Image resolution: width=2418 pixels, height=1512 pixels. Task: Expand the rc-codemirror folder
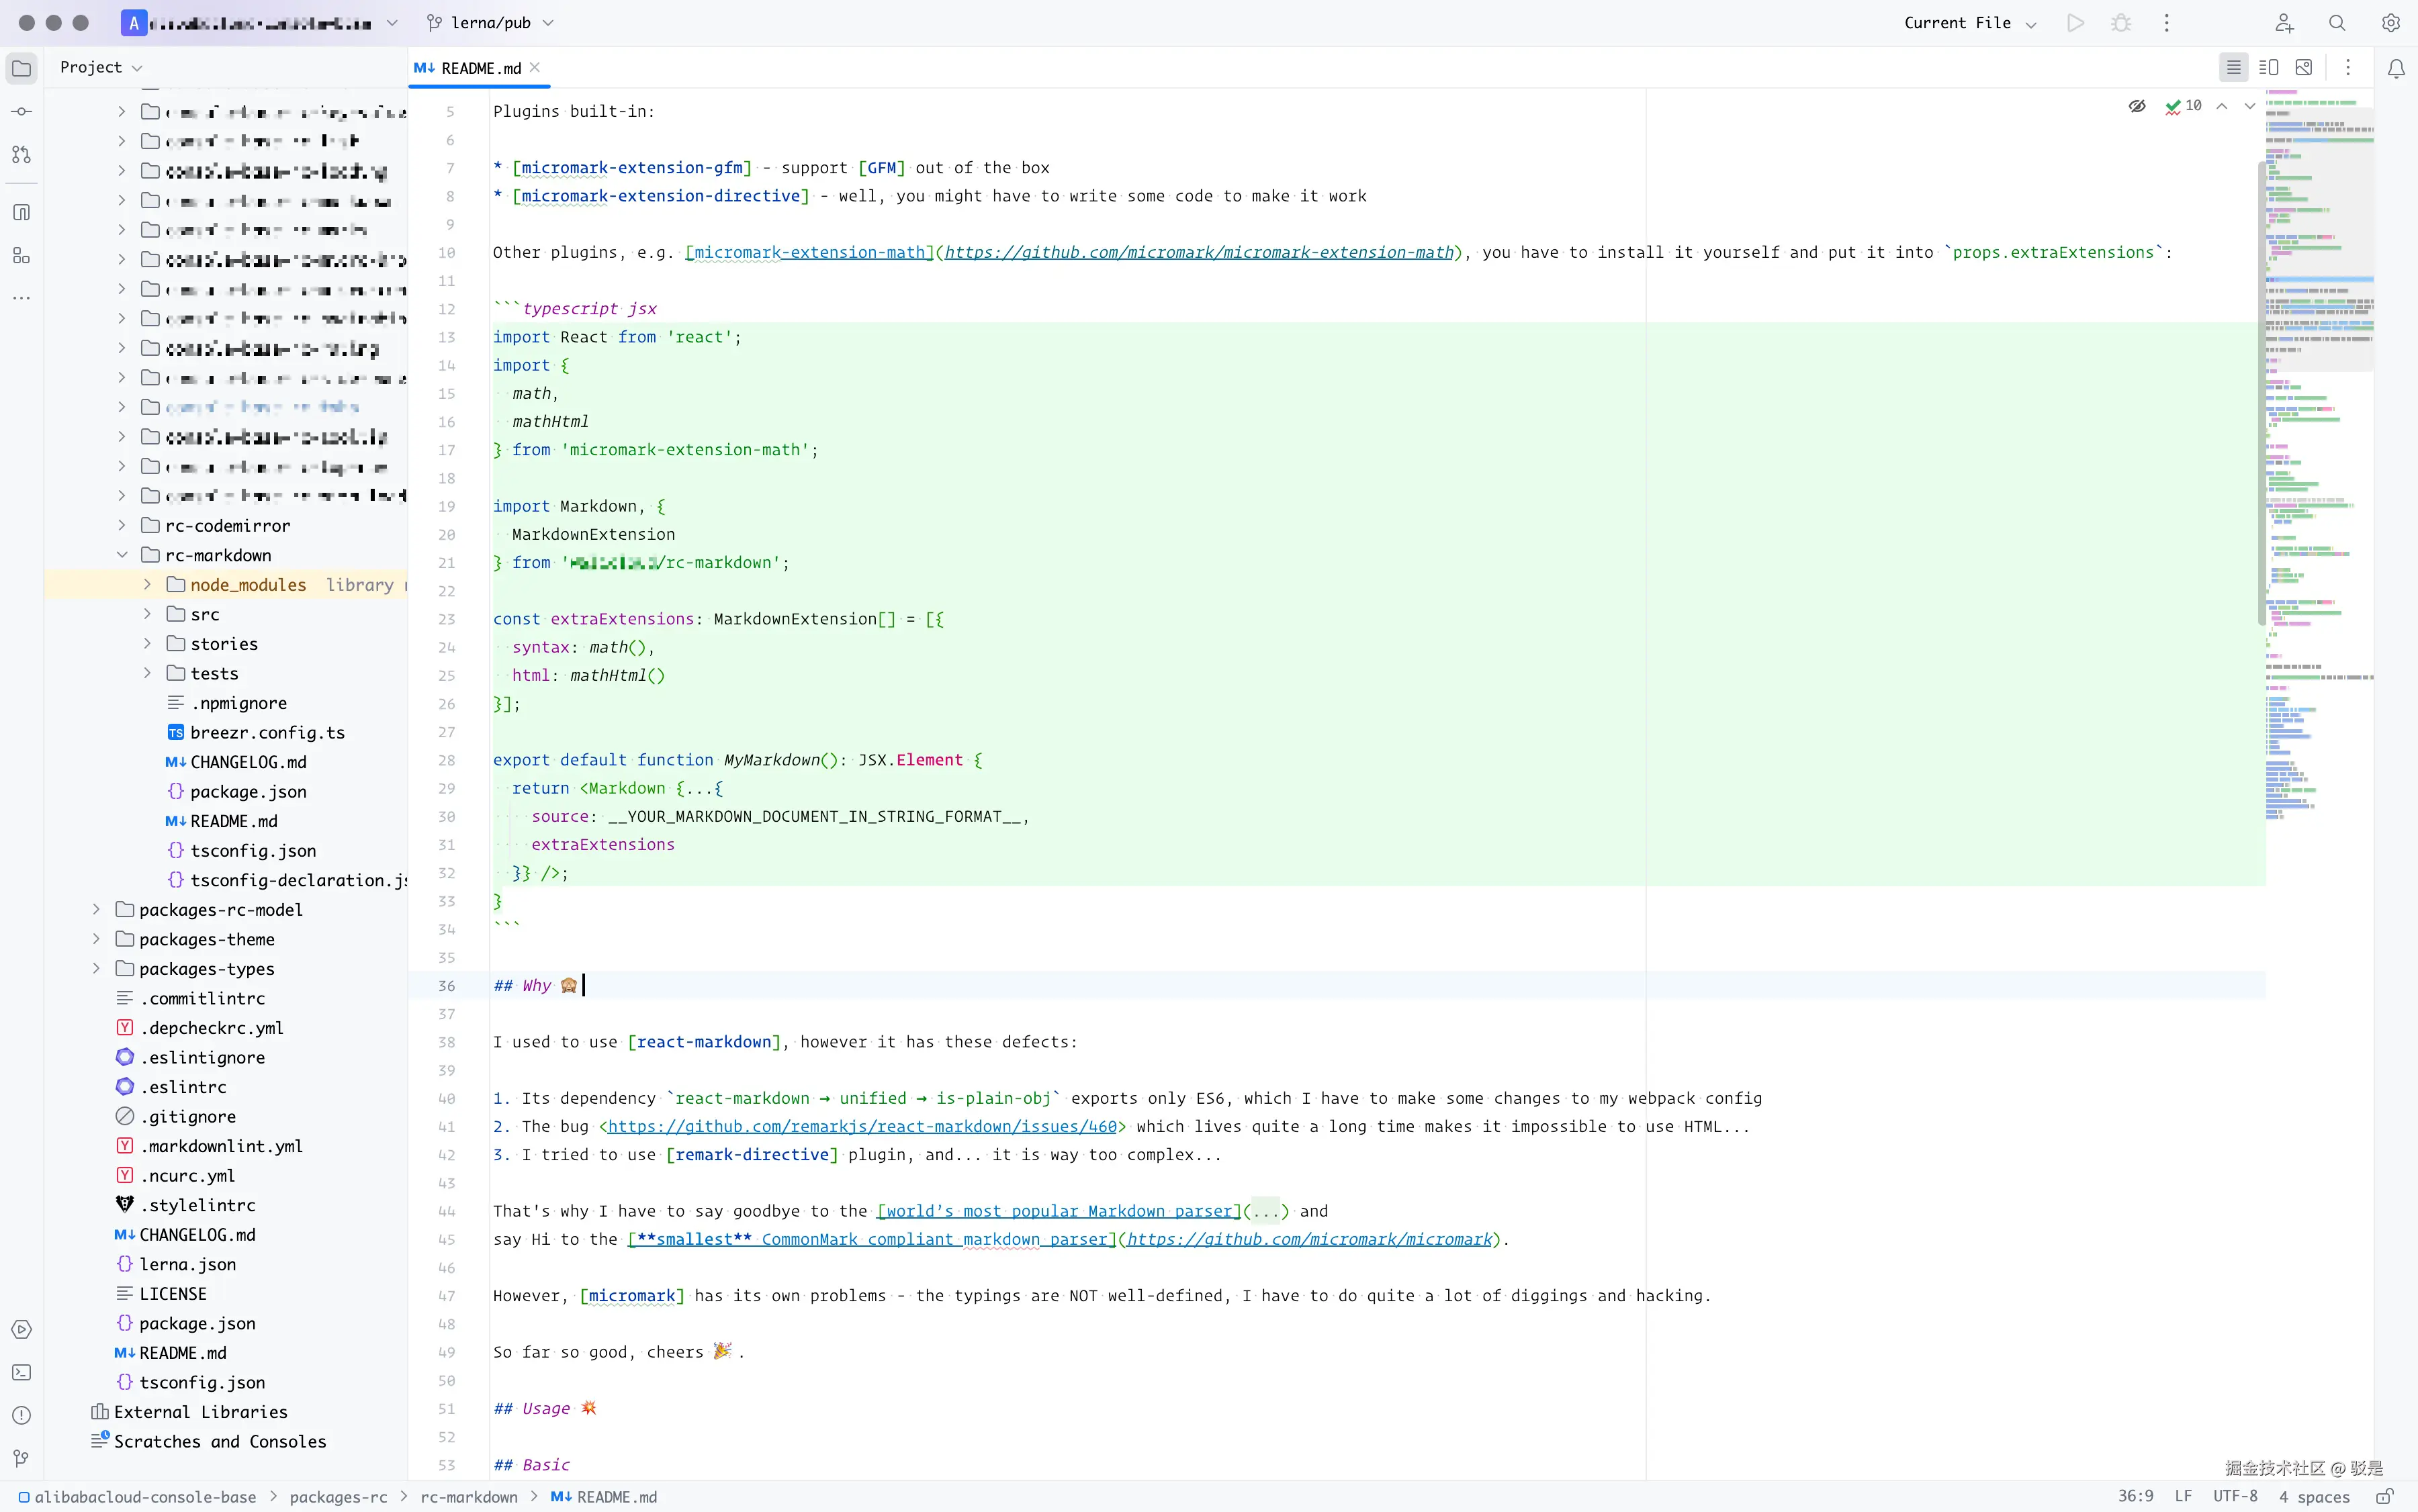click(122, 525)
